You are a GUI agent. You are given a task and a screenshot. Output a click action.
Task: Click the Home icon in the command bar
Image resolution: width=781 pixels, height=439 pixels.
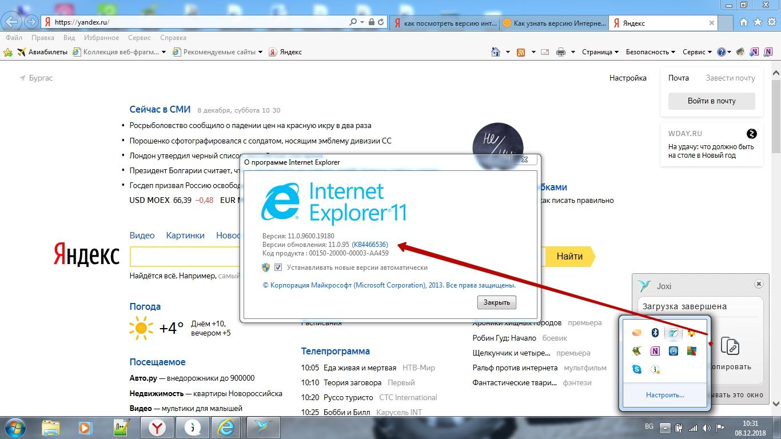(496, 52)
